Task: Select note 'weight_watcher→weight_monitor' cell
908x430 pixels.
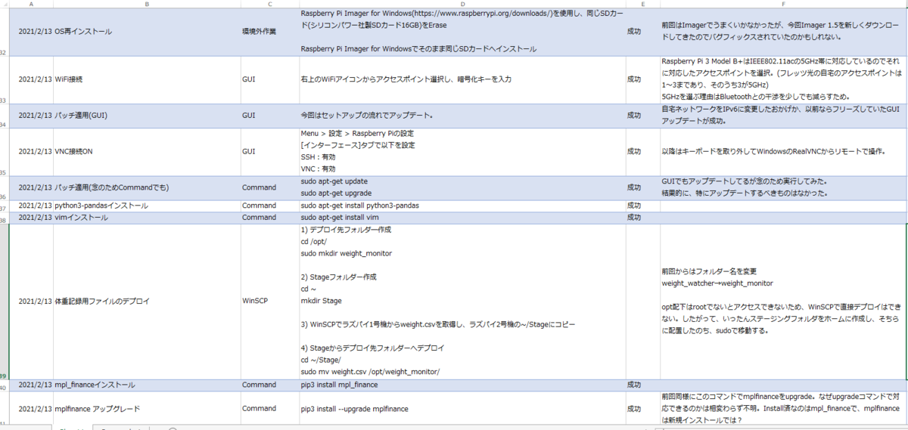Action: click(784, 302)
